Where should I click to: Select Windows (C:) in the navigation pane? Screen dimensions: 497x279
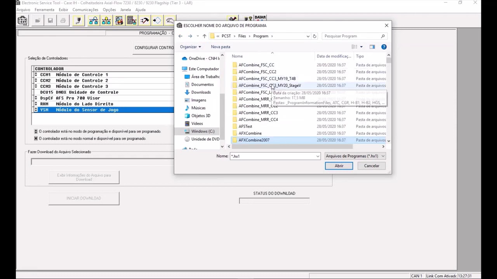200,131
